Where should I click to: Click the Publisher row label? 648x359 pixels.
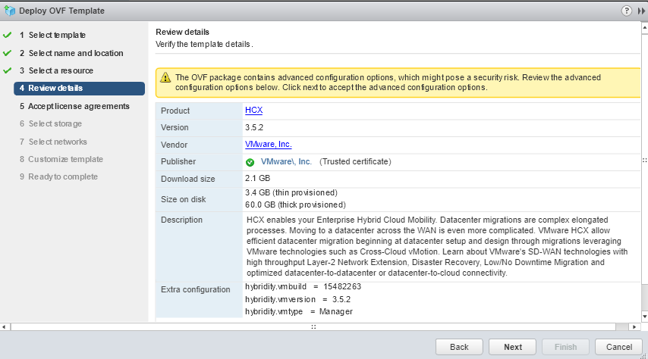pos(178,161)
